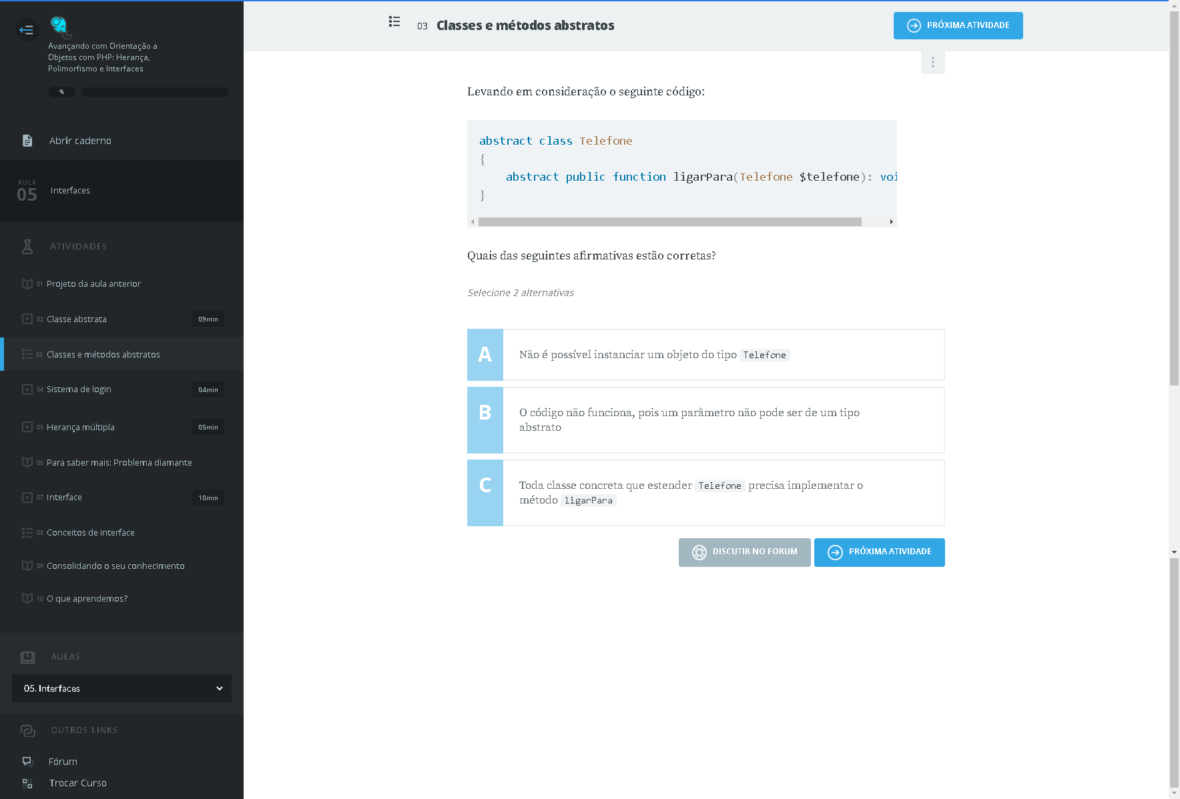1180x799 pixels.
Task: Click Discutir no Forum button
Action: click(744, 552)
